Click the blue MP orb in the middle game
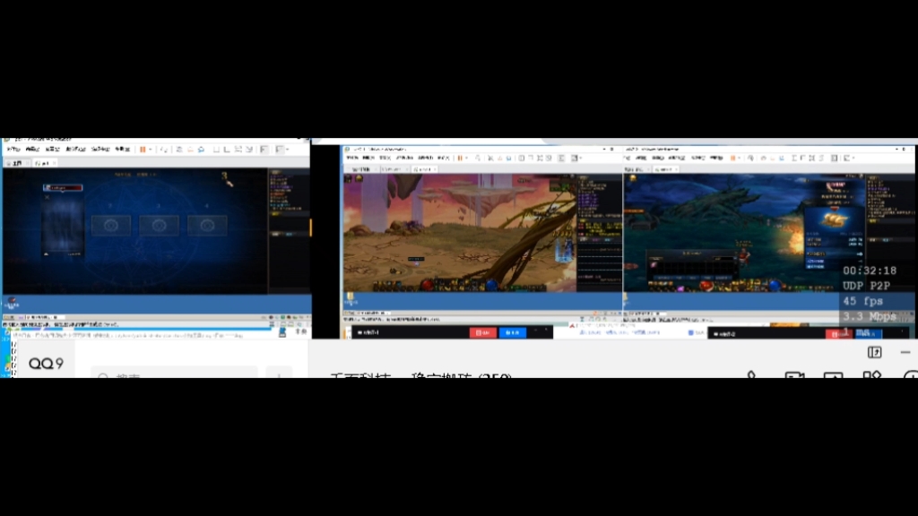The height and width of the screenshot is (516, 918). pos(492,285)
